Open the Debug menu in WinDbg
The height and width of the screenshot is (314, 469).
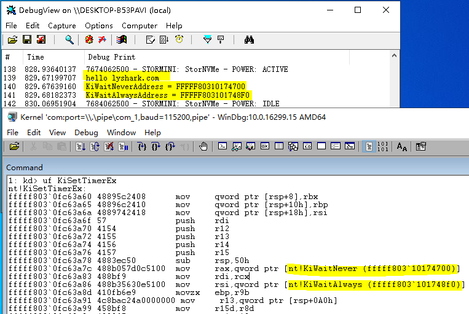click(x=86, y=133)
